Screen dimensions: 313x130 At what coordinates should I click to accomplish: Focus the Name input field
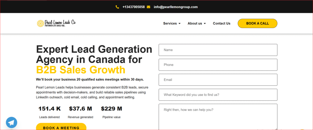(218, 50)
